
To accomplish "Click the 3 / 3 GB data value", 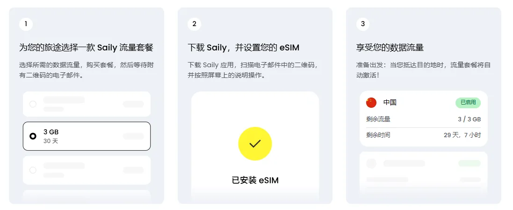I will point(469,119).
